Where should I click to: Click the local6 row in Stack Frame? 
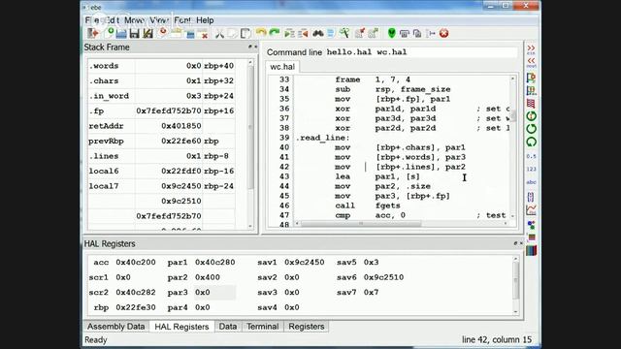pos(162,171)
